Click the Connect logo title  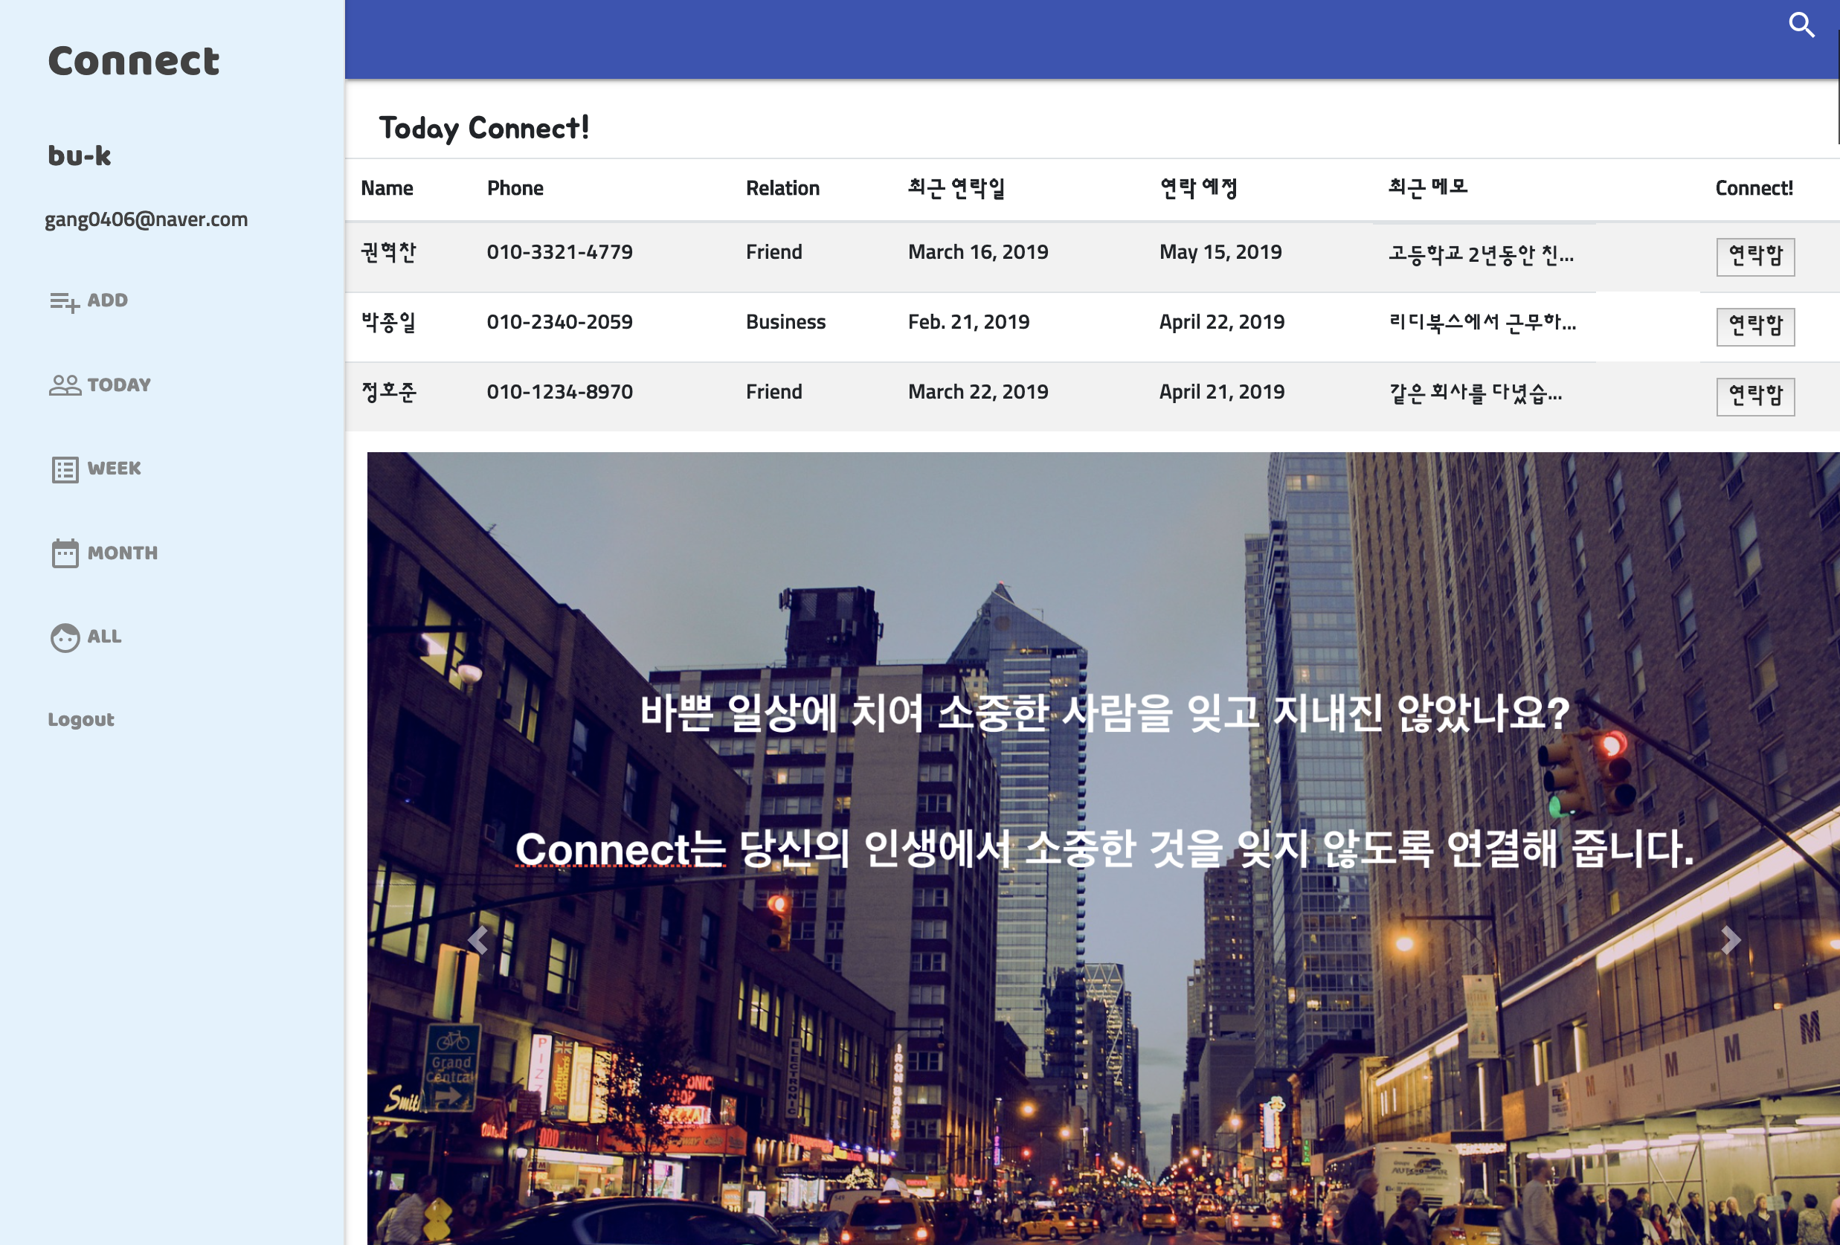[x=134, y=61]
